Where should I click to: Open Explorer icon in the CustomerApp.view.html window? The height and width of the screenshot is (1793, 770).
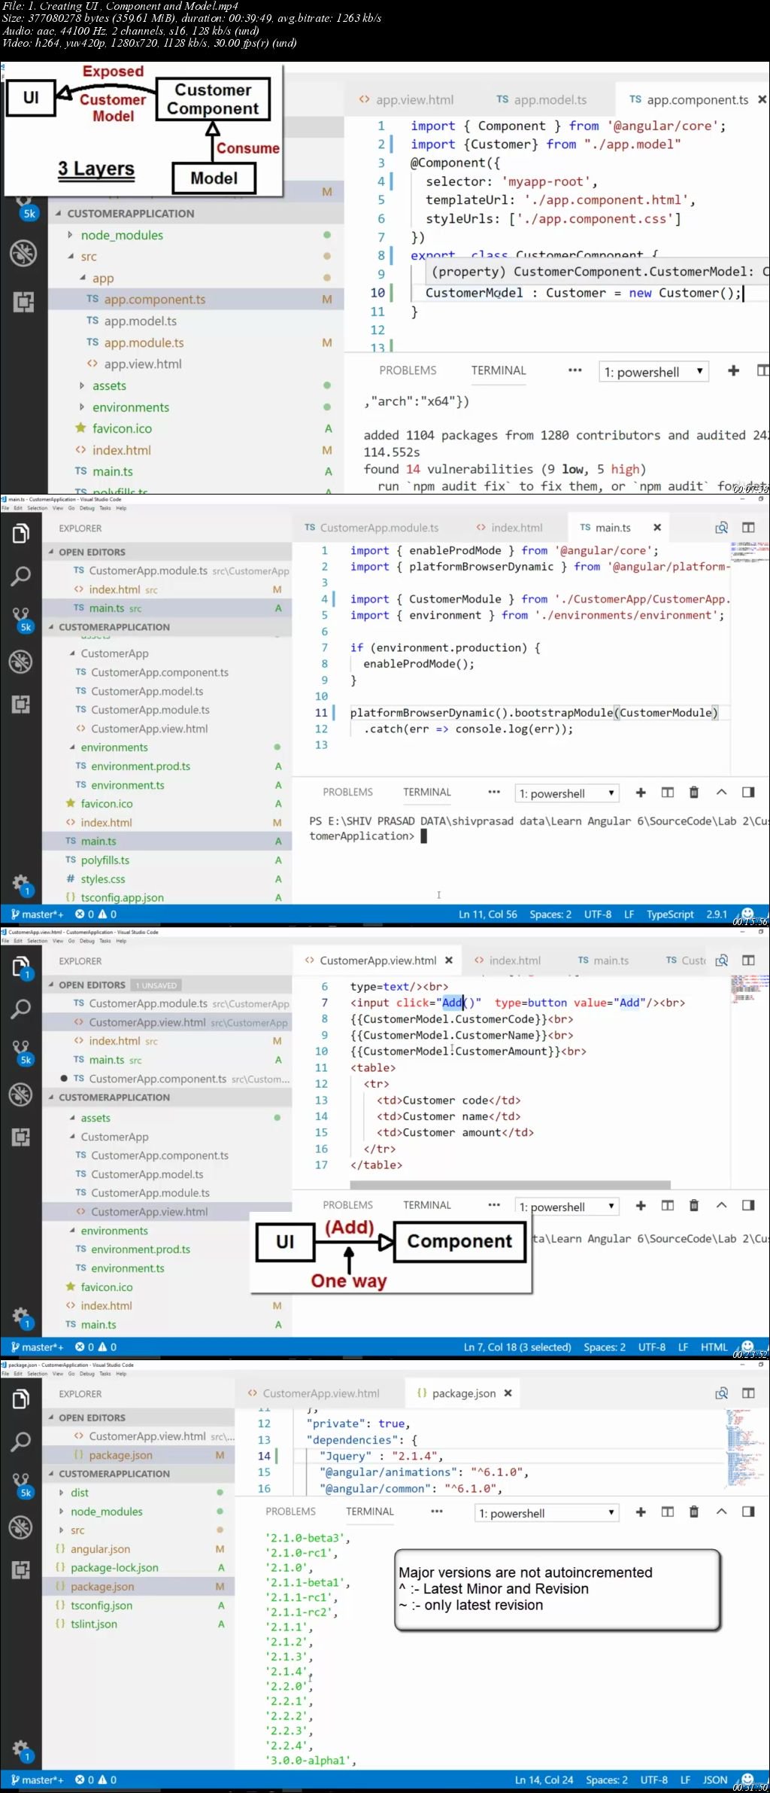(x=20, y=967)
